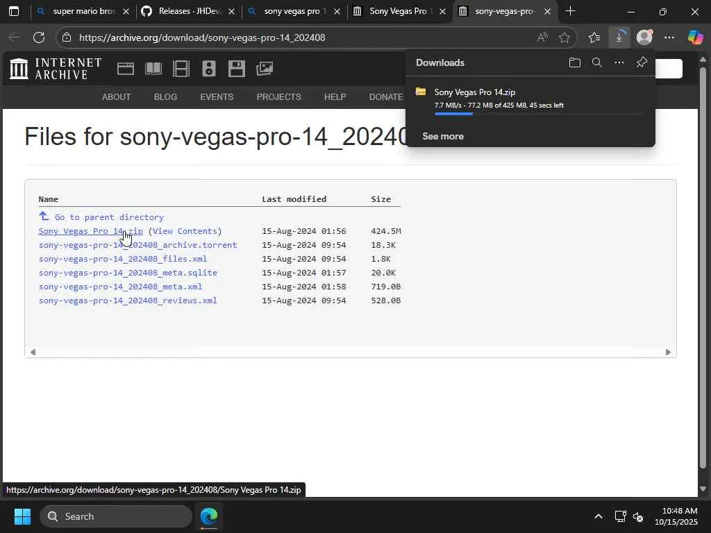Open the Internet Archive Audio speaker icon
Viewport: 711px width, 533px height.
pyautogui.click(x=209, y=69)
